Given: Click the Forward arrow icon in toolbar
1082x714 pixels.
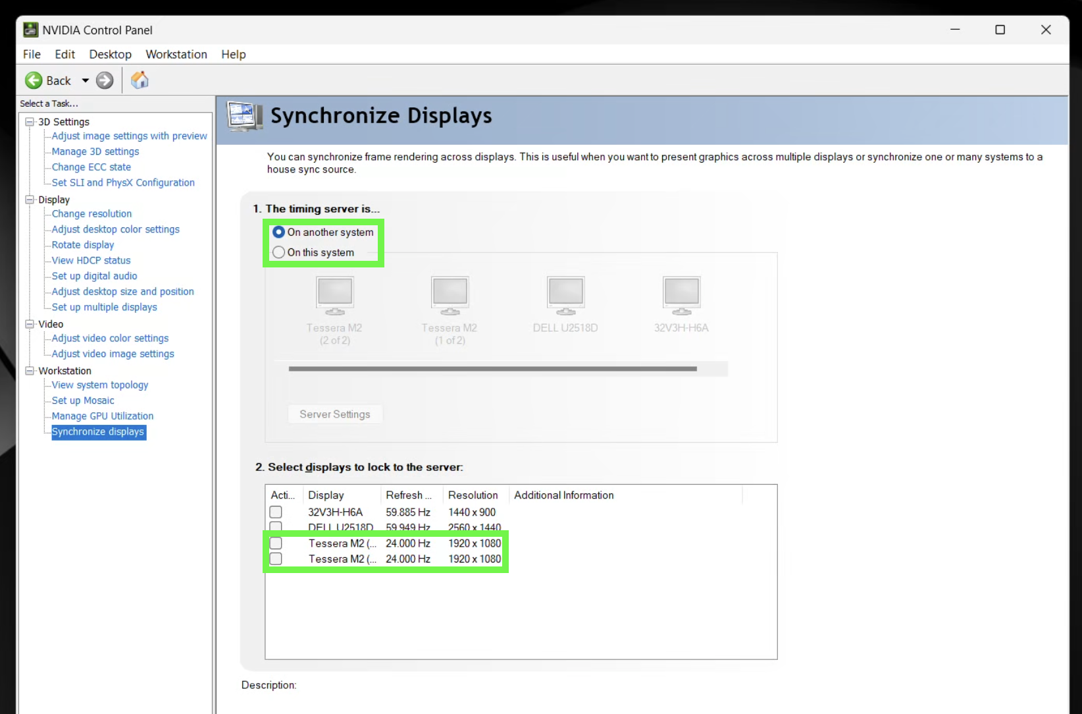Looking at the screenshot, I should point(105,80).
